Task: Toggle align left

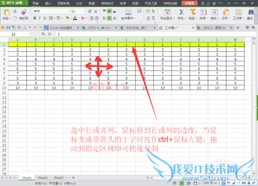Action: pyautogui.click(x=104, y=18)
